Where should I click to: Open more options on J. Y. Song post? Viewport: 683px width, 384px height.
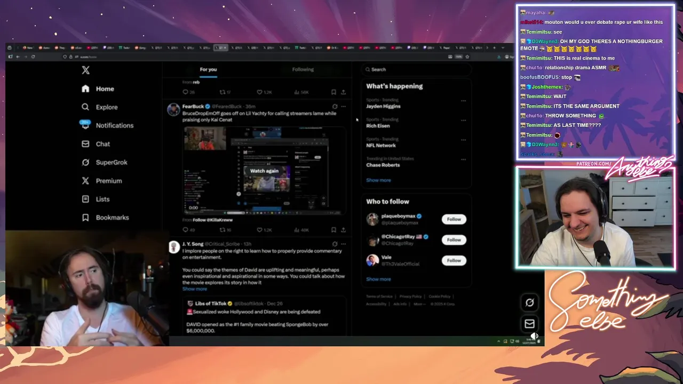[343, 244]
